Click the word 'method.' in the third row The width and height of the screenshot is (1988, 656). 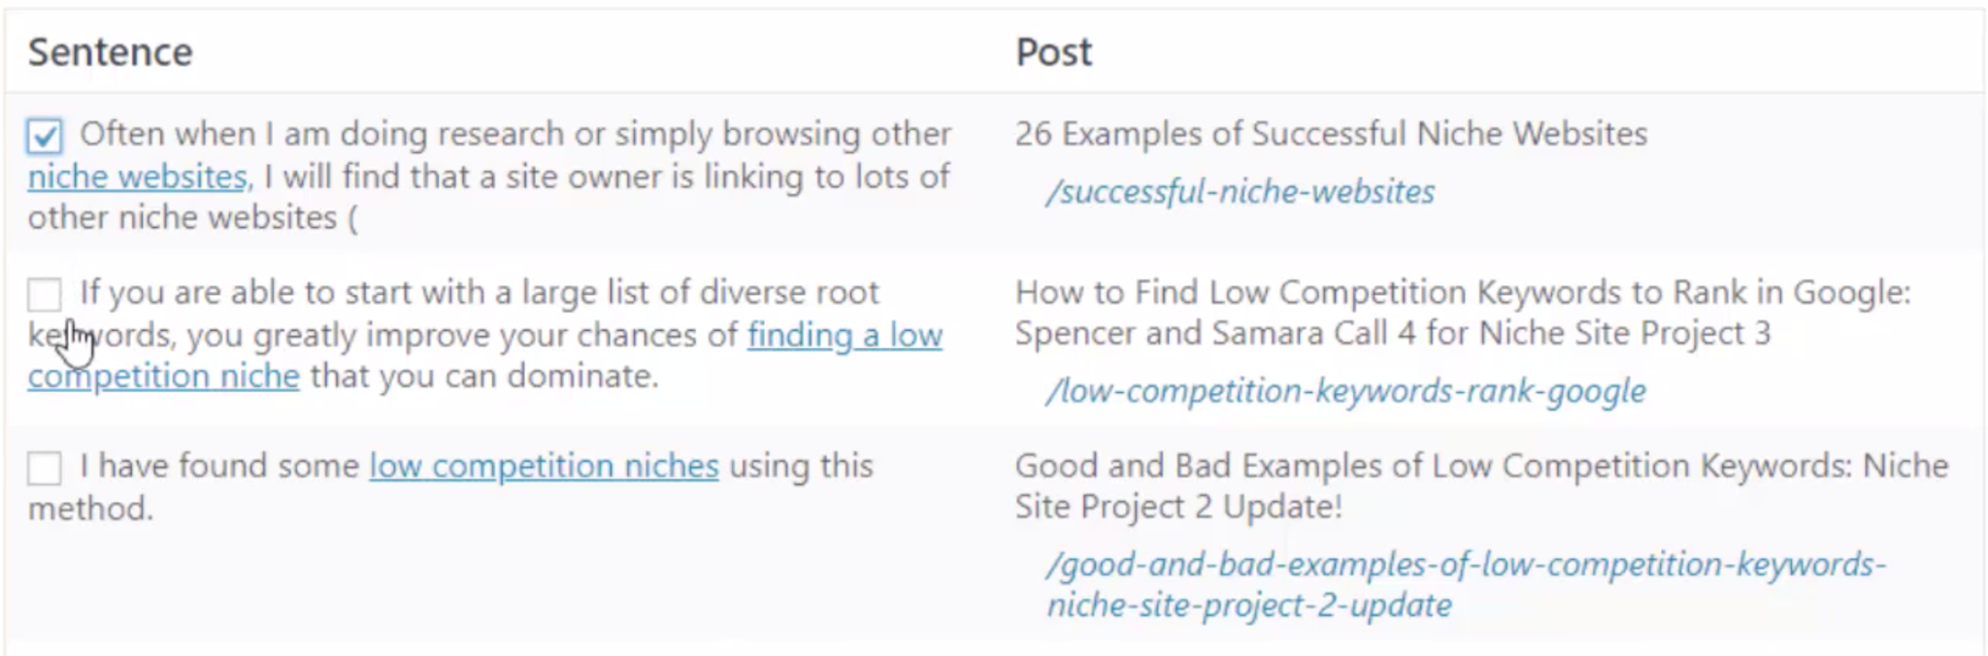(x=90, y=508)
